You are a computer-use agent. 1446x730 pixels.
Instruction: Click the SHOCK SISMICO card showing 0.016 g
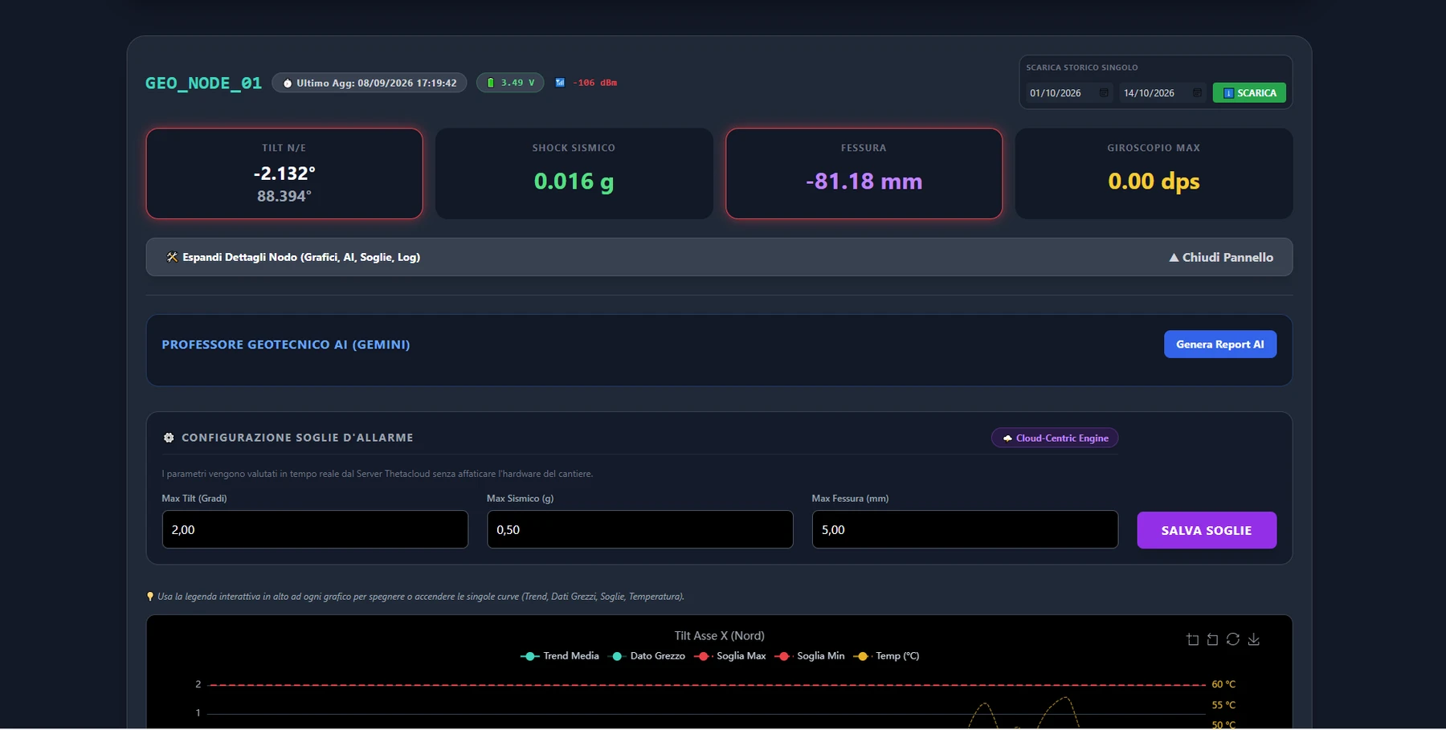[574, 173]
